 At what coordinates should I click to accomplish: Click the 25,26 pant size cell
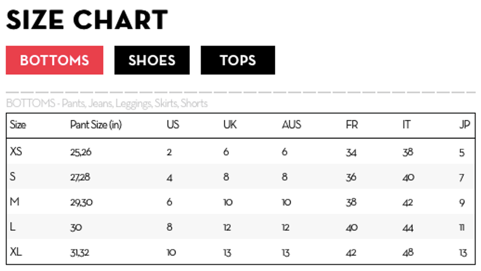pyautogui.click(x=80, y=152)
